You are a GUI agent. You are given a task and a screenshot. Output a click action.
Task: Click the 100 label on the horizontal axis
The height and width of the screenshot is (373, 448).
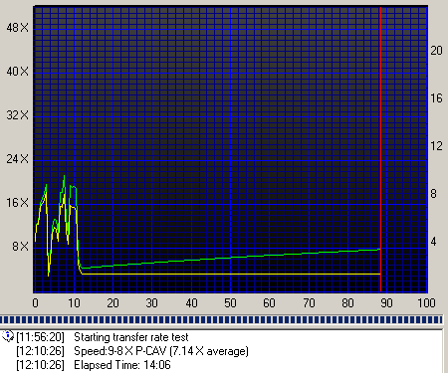click(426, 303)
